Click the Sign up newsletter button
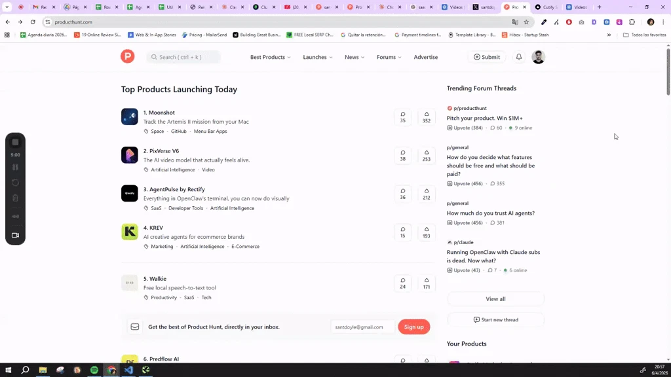Image resolution: width=671 pixels, height=377 pixels. 414,327
